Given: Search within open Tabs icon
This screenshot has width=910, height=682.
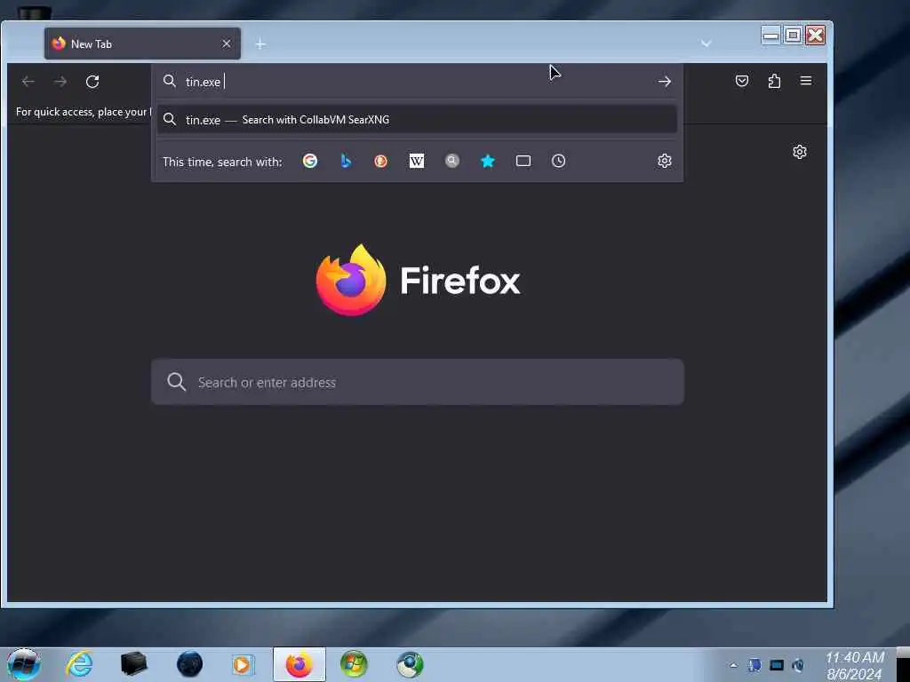Looking at the screenshot, I should 523,161.
